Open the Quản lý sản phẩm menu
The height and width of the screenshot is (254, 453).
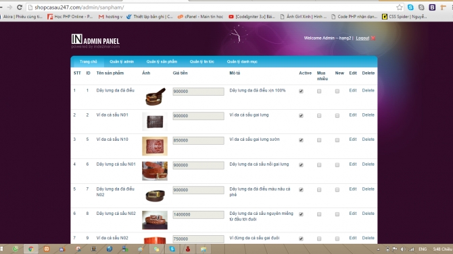pyautogui.click(x=162, y=61)
